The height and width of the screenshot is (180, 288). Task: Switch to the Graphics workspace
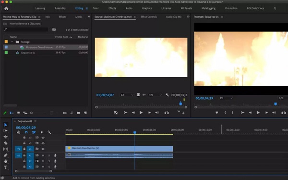click(147, 8)
